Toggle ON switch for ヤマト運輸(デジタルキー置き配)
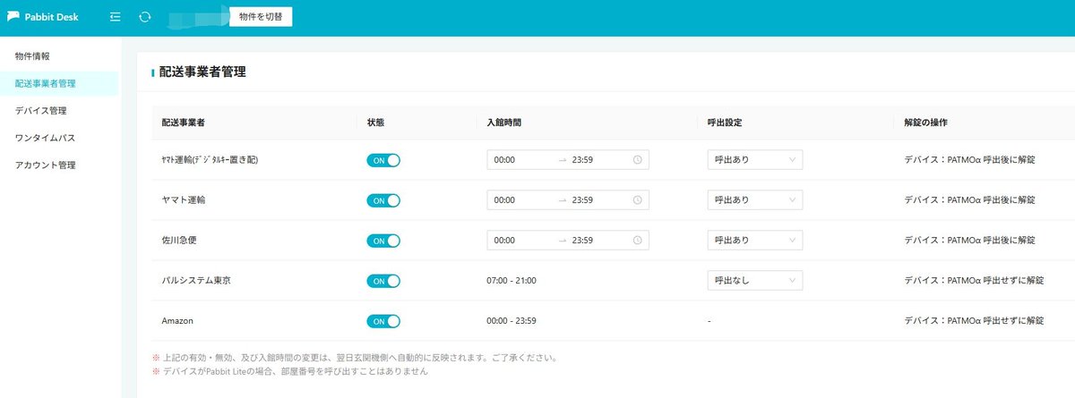The height and width of the screenshot is (398, 1075). point(383,160)
